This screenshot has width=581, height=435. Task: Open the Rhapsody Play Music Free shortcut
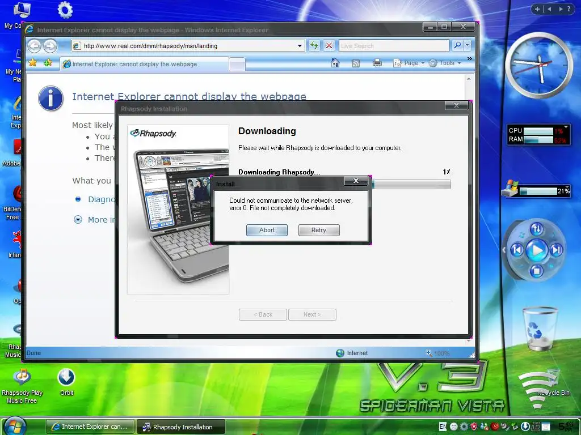point(22,386)
